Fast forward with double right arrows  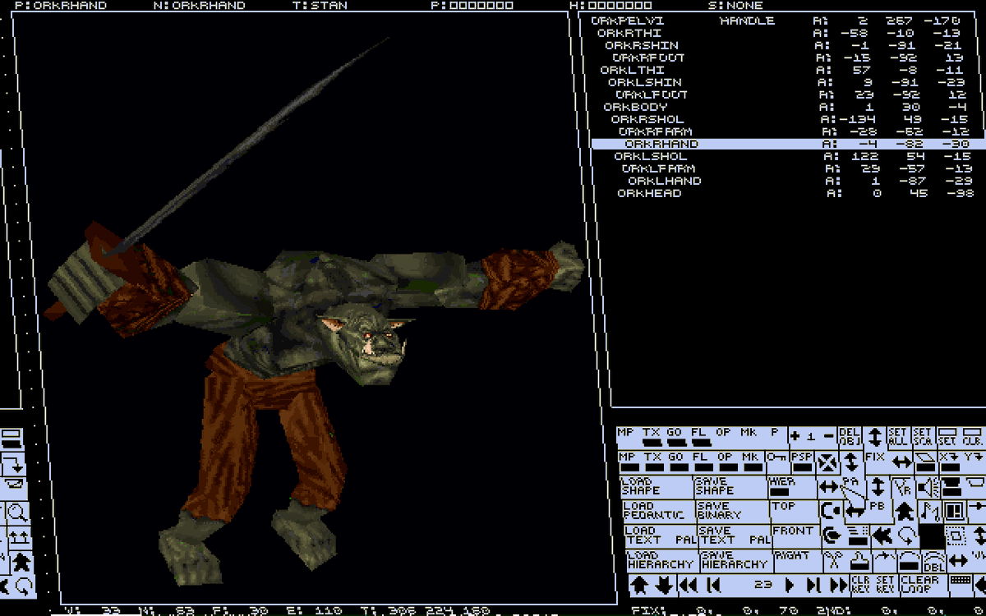tap(839, 585)
